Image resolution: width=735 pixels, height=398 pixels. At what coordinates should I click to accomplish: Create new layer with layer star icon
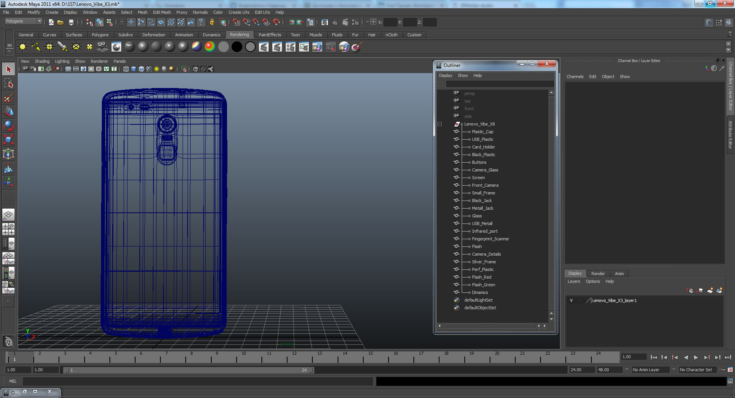pos(710,290)
